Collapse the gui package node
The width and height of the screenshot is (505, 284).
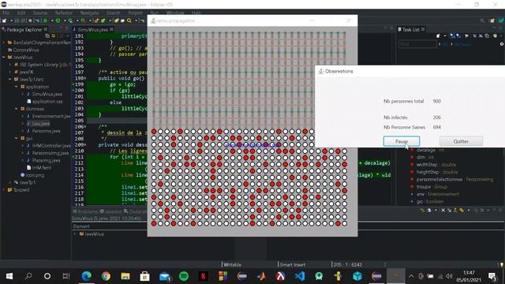17,139
